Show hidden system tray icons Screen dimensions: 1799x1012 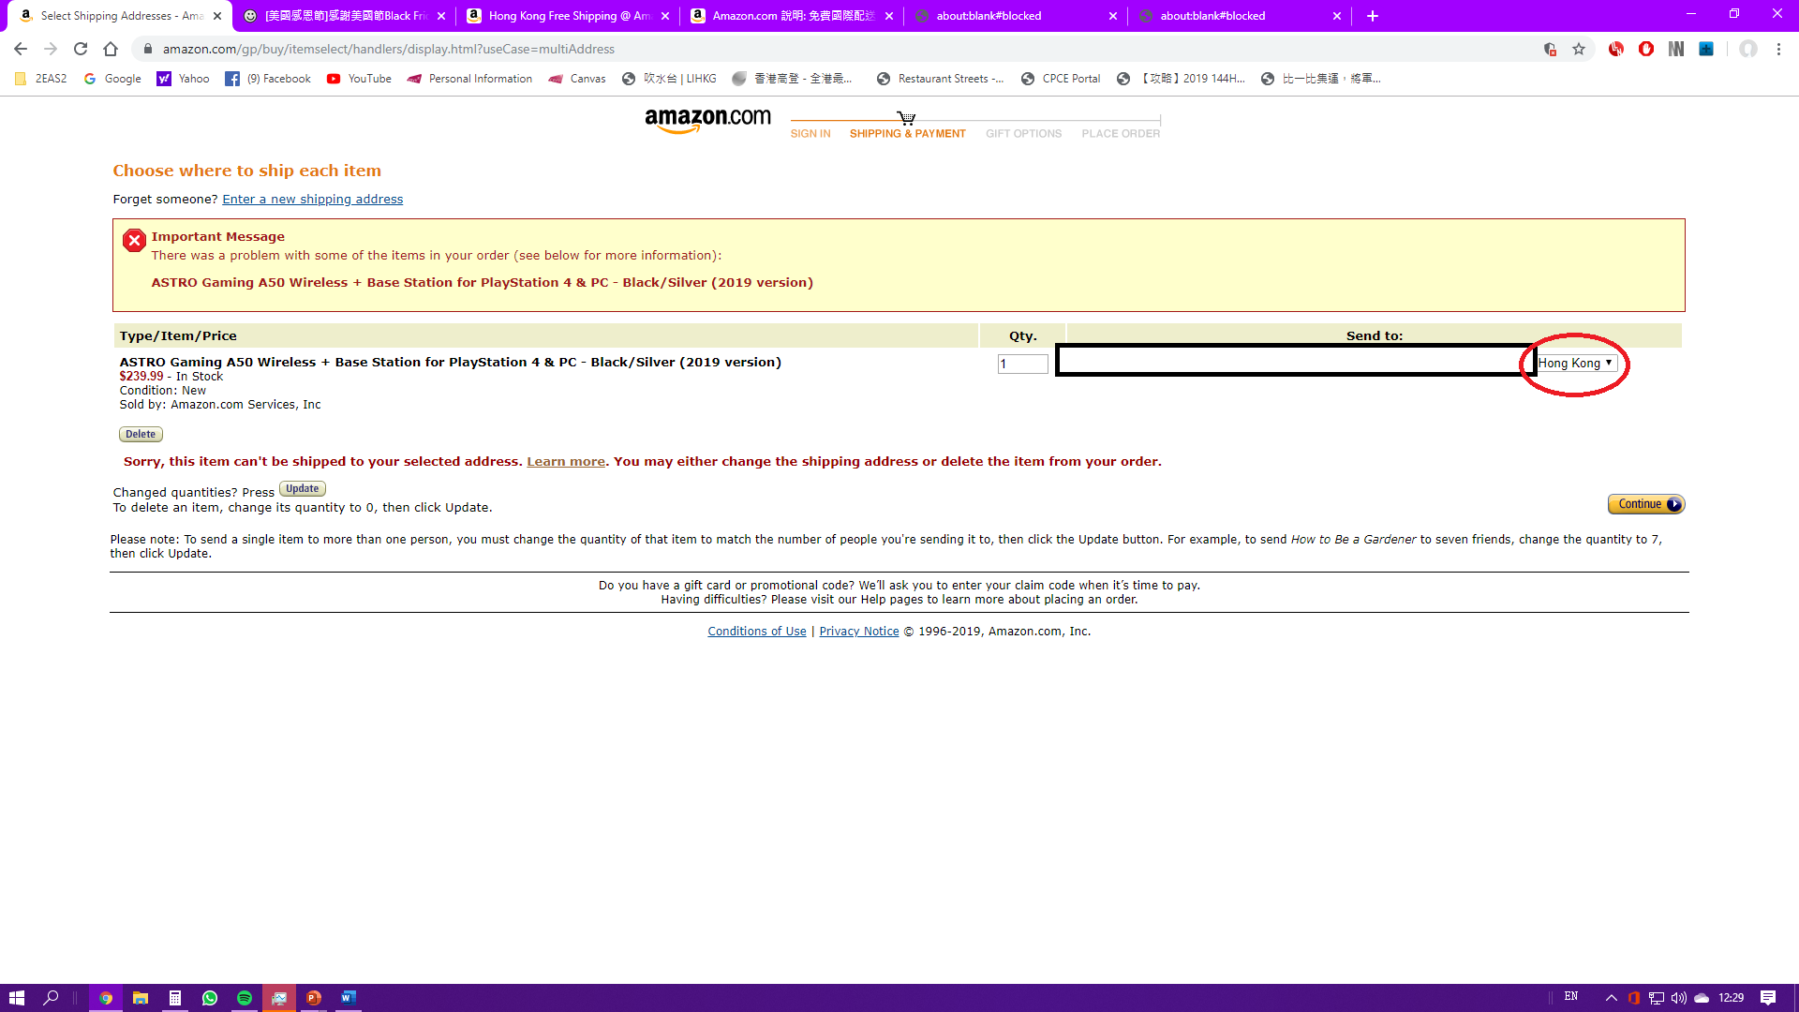coord(1611,998)
